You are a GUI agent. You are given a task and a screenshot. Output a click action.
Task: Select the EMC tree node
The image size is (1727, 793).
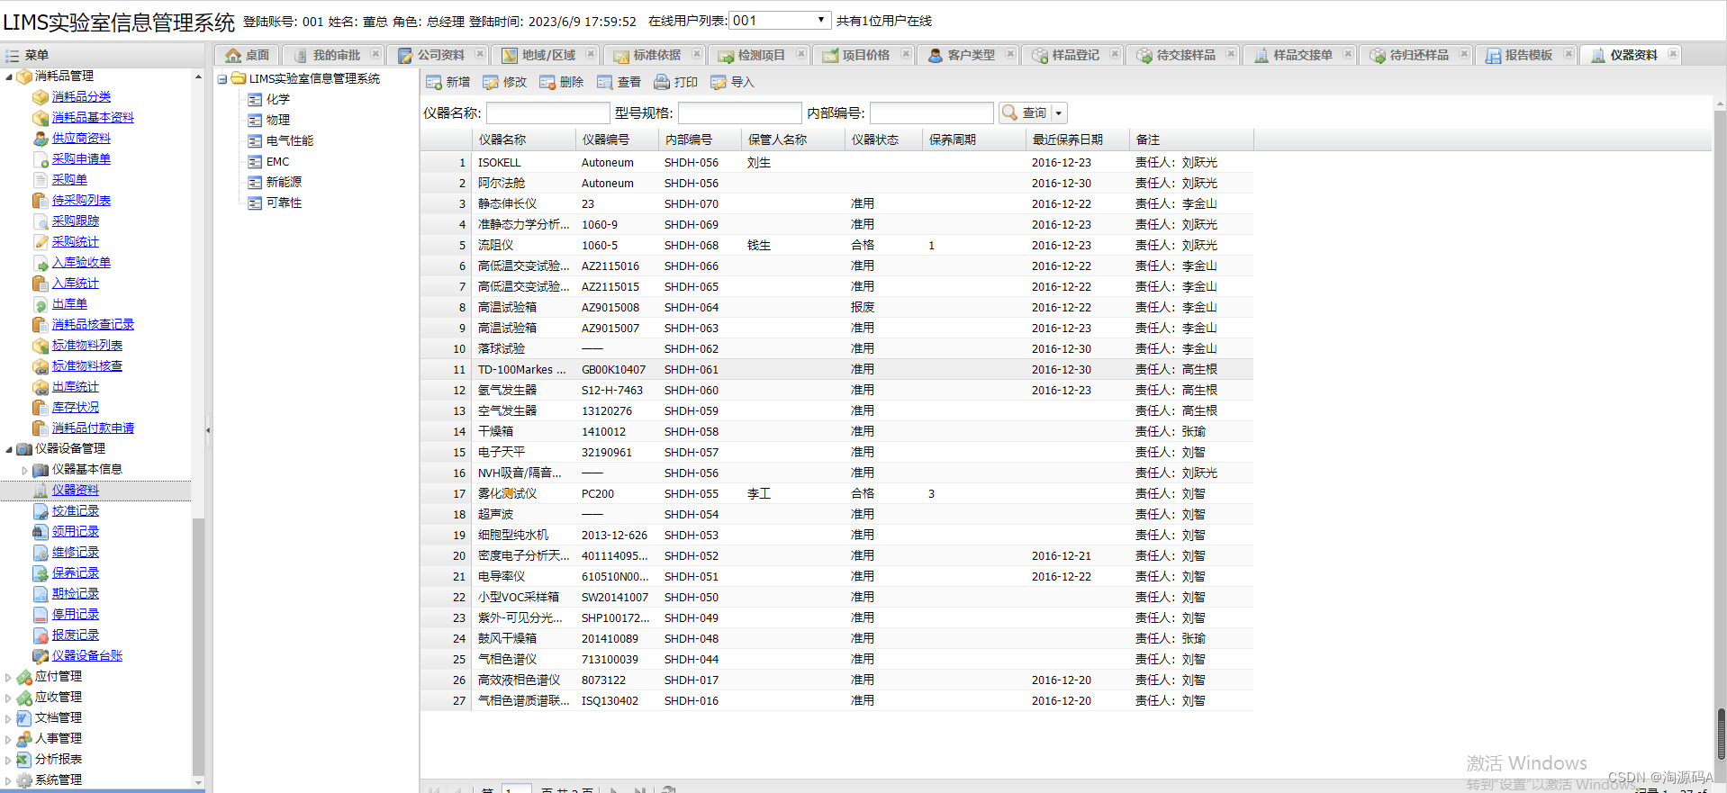[277, 161]
